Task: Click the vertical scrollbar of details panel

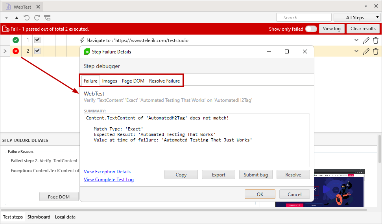Action: click(379, 149)
